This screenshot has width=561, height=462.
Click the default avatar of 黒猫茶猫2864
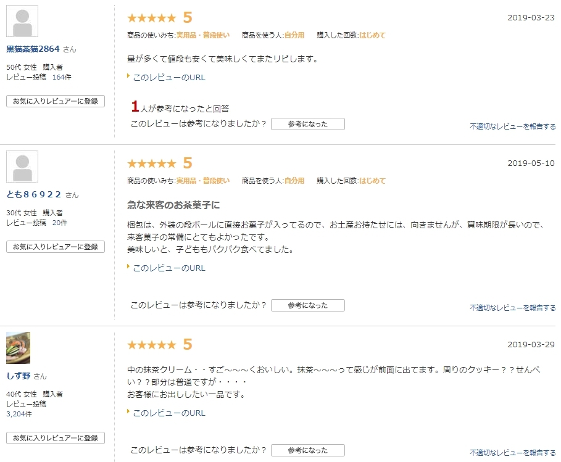tap(22, 21)
